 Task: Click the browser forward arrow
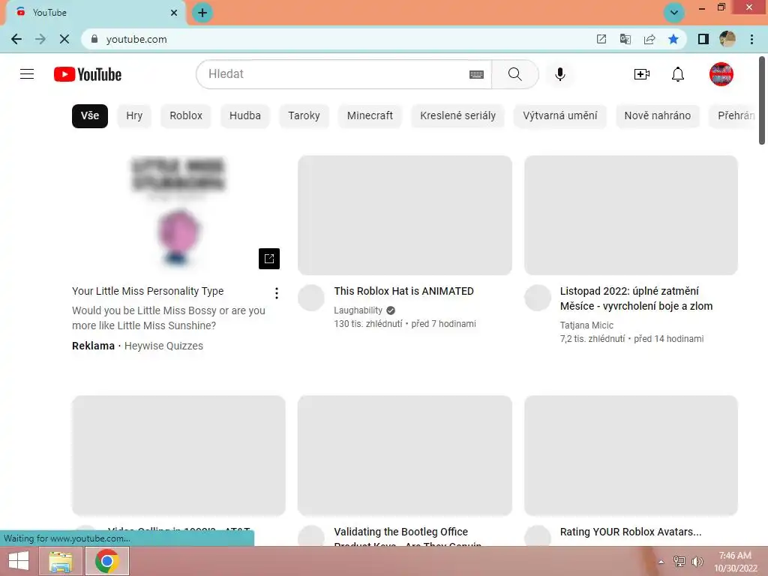pos(40,39)
